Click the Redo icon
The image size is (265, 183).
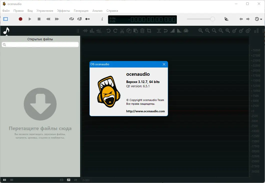(115, 31)
